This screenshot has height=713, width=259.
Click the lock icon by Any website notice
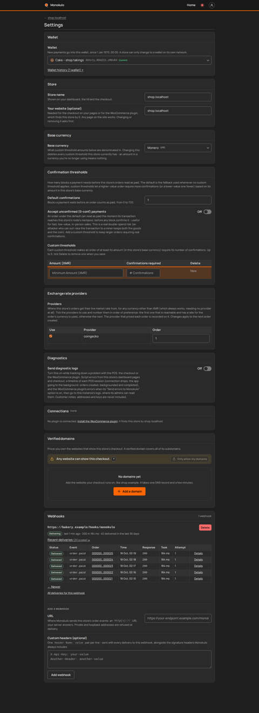point(52,459)
